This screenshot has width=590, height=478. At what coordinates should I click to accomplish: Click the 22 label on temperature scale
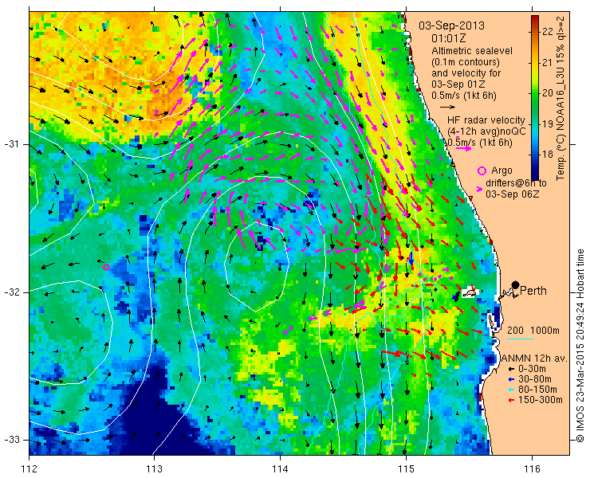pos(549,31)
